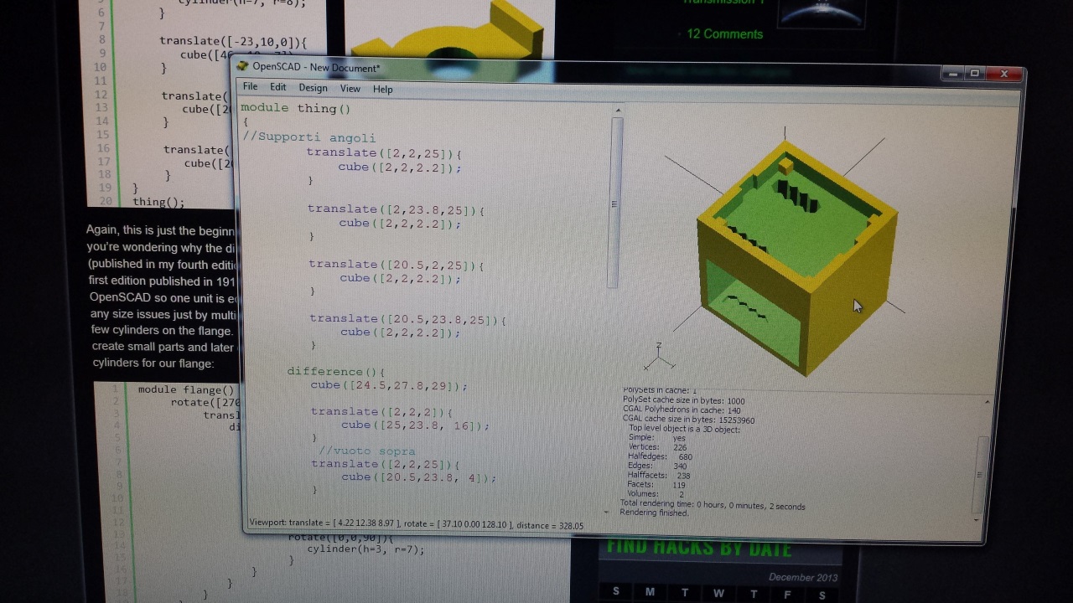The image size is (1073, 603).
Task: Click the console scroll-up arrow
Action: [x=987, y=402]
